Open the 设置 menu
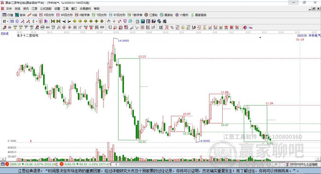 pos(57,8)
